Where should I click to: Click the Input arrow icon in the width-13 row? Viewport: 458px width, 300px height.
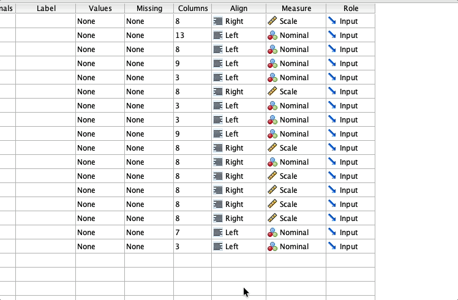click(332, 35)
